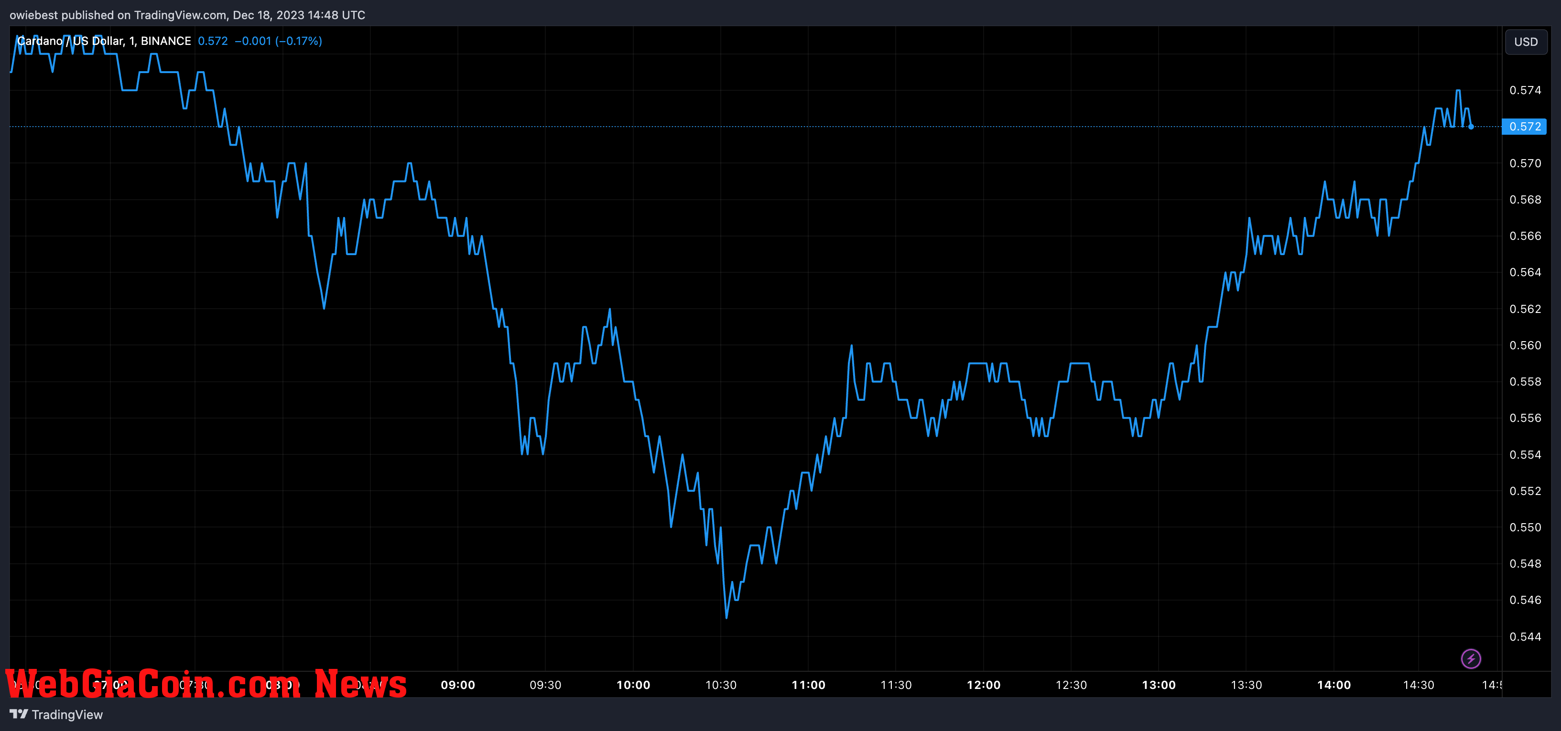Click the 10:00 time axis label
The width and height of the screenshot is (1561, 731).
633,685
